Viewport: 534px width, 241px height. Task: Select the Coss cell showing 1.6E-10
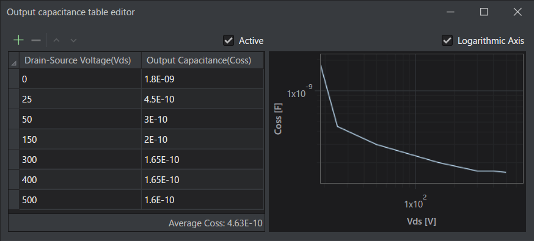tap(202, 200)
